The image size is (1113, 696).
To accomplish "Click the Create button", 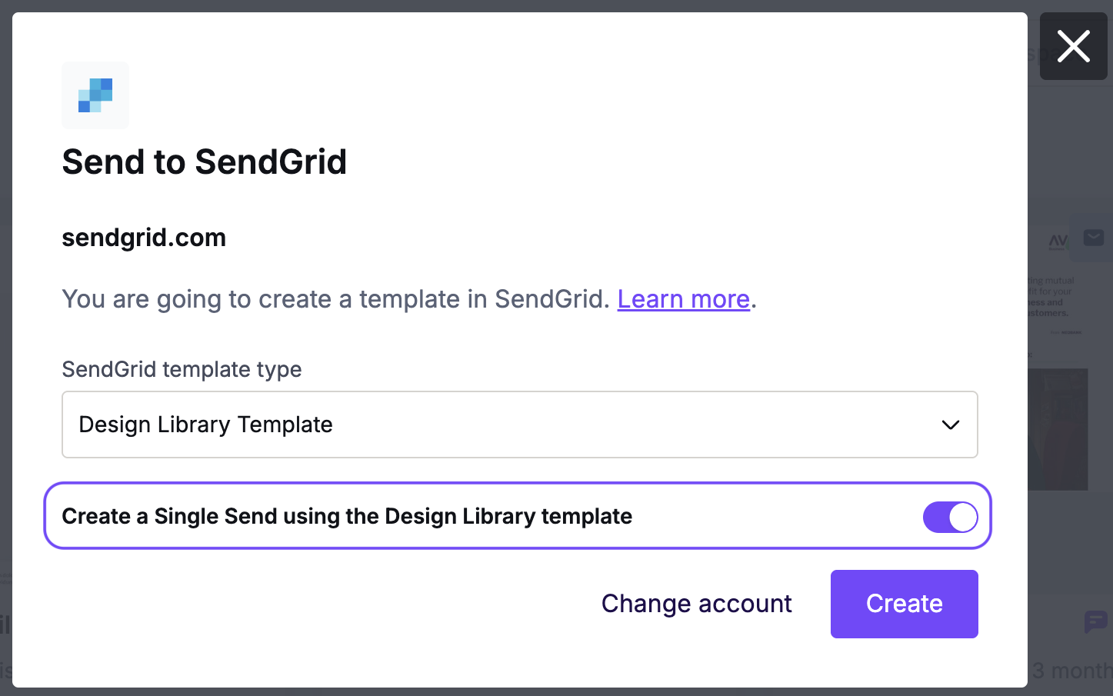I will coord(905,604).
